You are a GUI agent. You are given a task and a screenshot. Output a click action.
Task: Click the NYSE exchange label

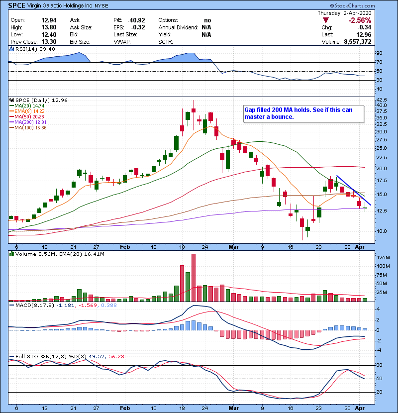[x=101, y=6]
